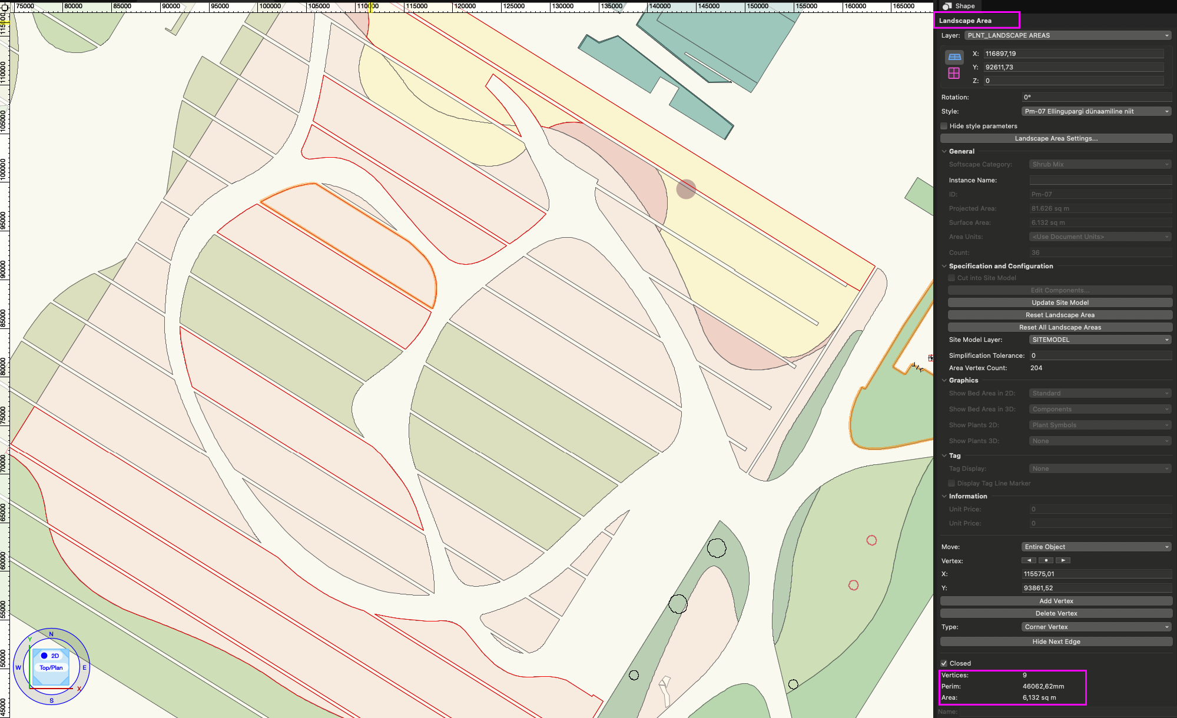
Task: Open the Style dropdown Pm-07
Action: (x=1096, y=111)
